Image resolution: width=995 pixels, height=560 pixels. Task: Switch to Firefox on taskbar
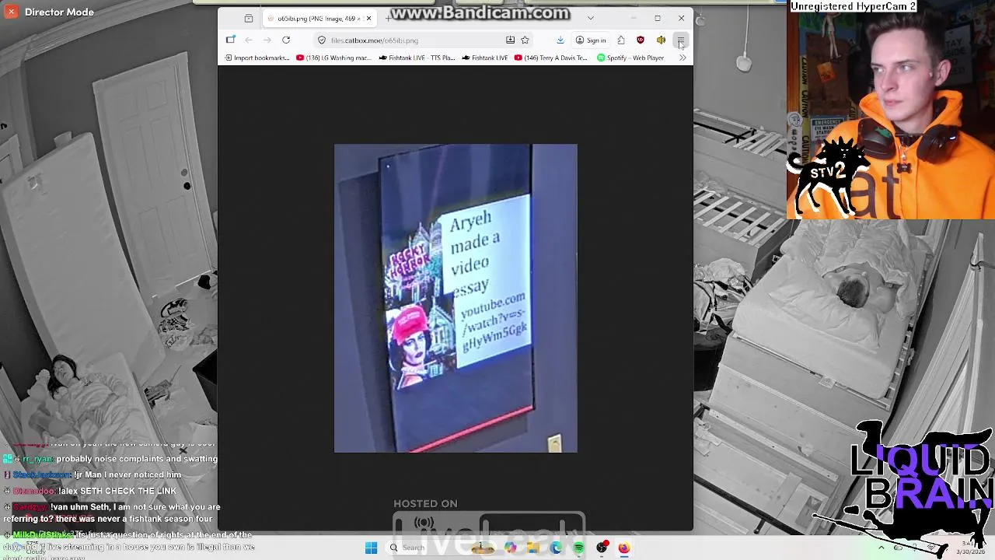623,548
